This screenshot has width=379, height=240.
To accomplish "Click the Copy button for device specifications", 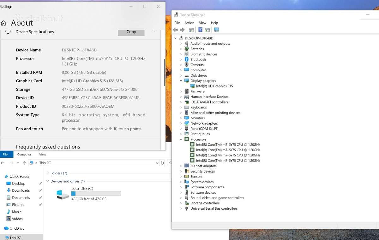I will pyautogui.click(x=131, y=32).
